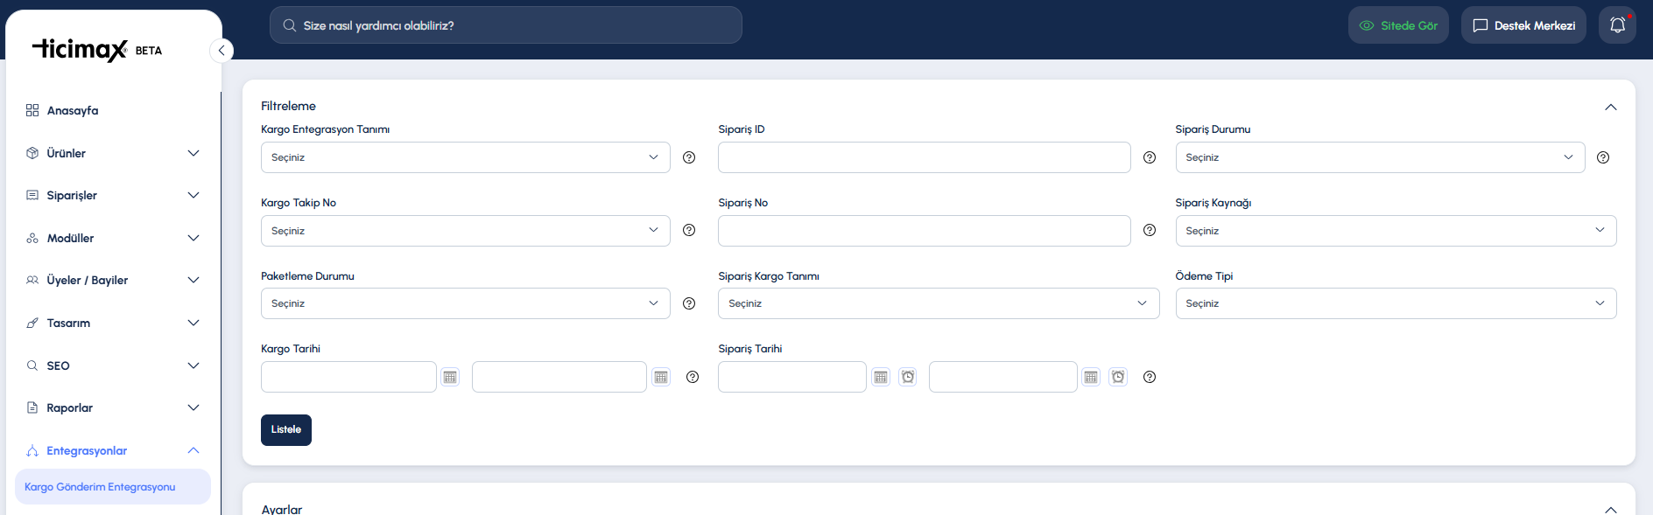Viewport: 1653px width, 515px height.
Task: Click Kargo Tarihi end date field
Action: coord(559,377)
